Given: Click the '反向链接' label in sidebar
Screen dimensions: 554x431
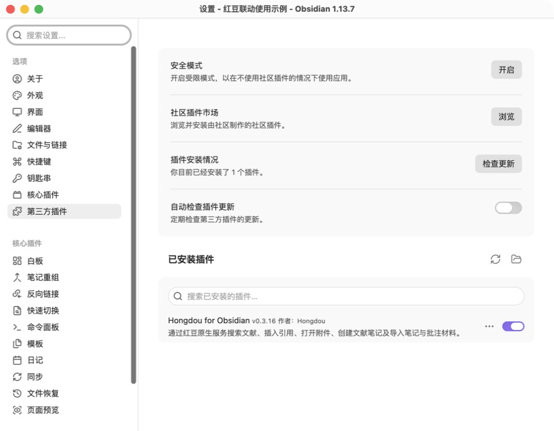Looking at the screenshot, I should [43, 294].
